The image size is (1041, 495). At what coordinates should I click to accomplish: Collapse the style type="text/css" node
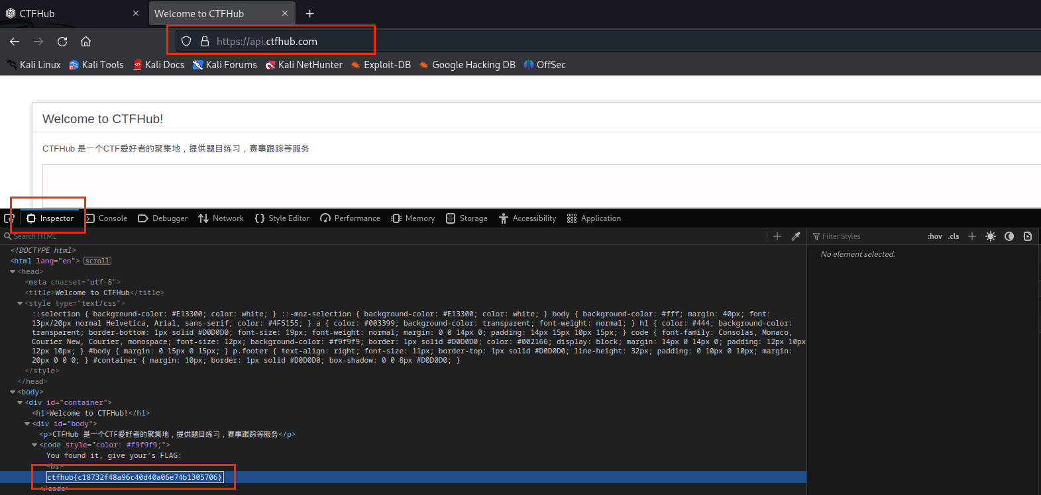point(20,303)
